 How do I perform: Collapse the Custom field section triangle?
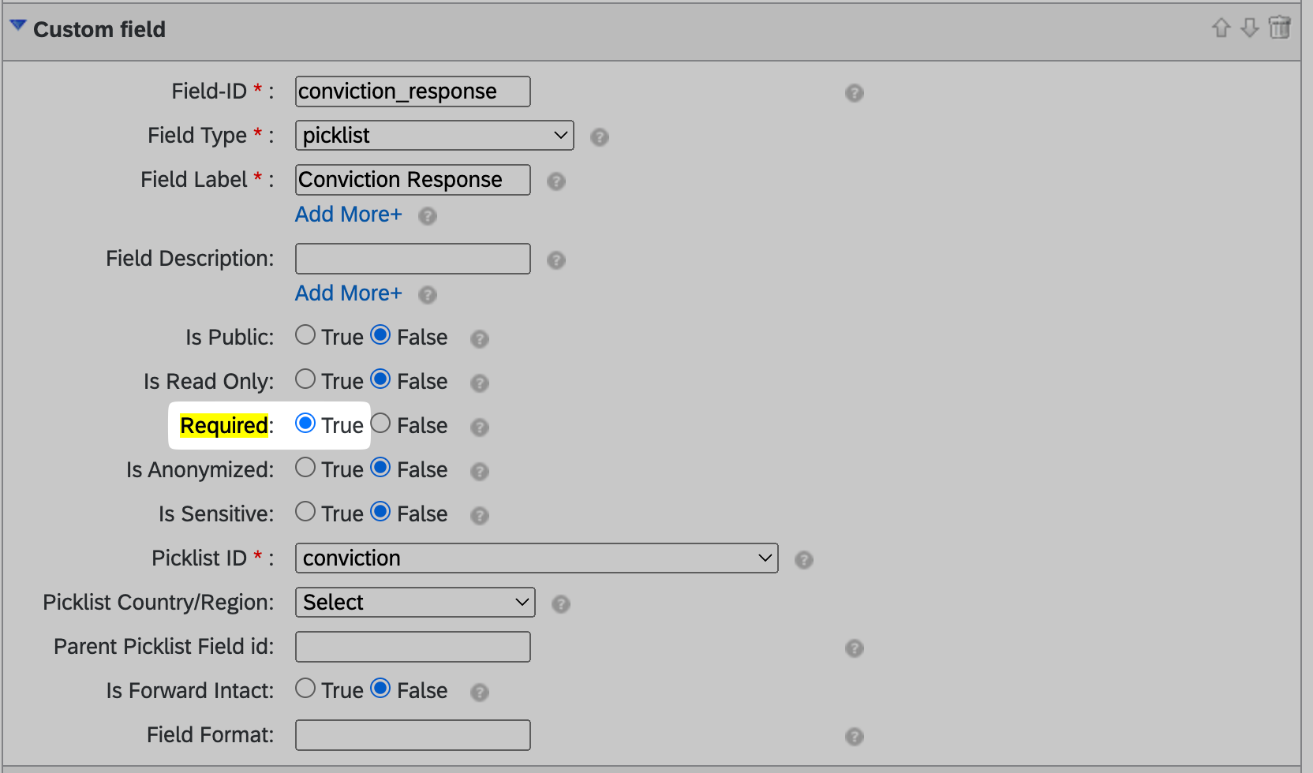tap(17, 26)
